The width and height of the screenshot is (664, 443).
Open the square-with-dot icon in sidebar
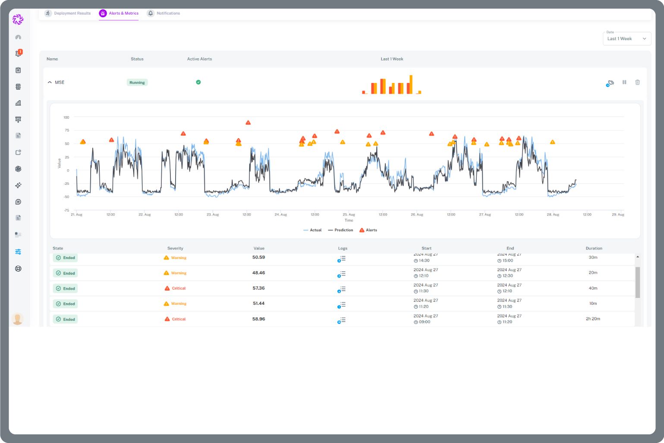click(x=18, y=152)
